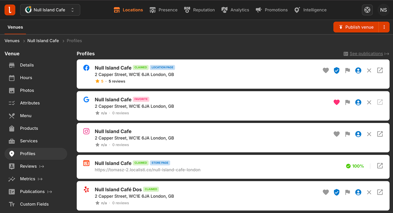Open Custom Fields in the sidebar
Screen dimensions: 393x213
click(x=36, y=204)
